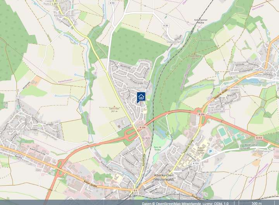The image size is (279, 205).
Task: Click the Mammelzen village label
Action: [265, 70]
